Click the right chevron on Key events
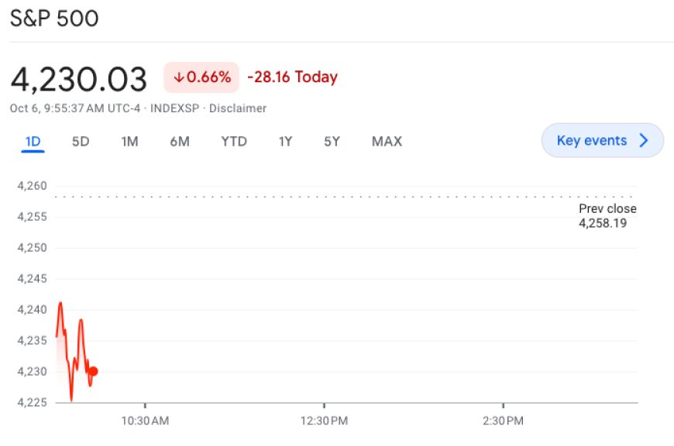The image size is (674, 446). pyautogui.click(x=644, y=140)
